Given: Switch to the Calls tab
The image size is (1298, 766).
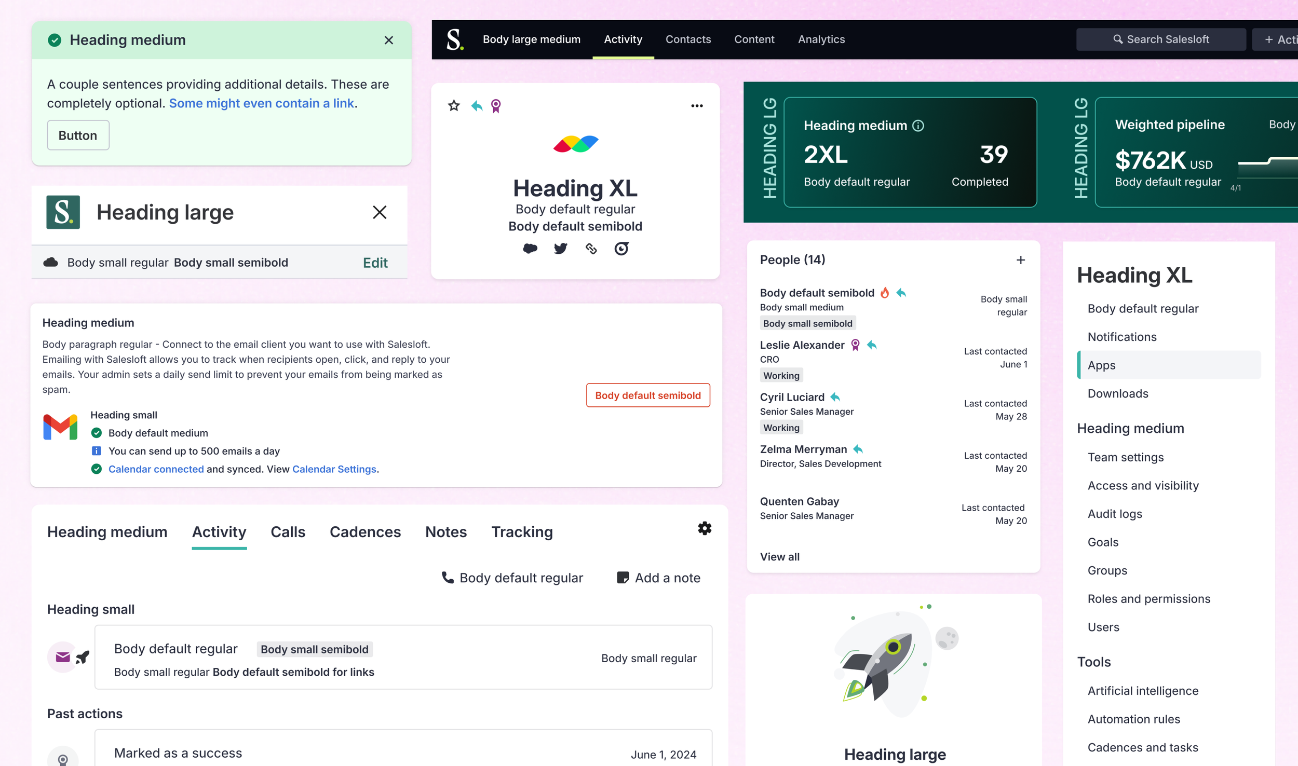Looking at the screenshot, I should 288,532.
